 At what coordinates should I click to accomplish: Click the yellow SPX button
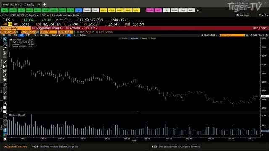coord(136,10)
